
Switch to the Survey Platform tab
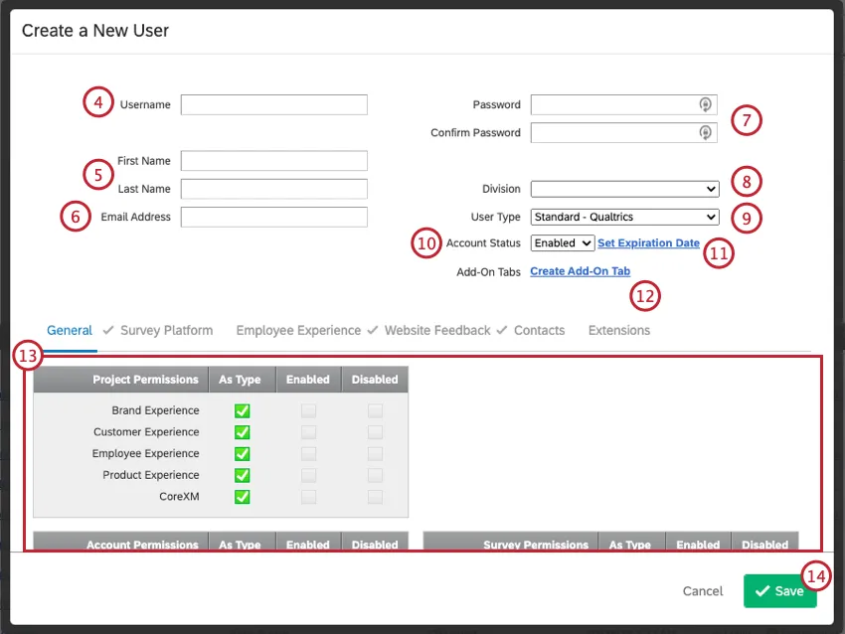167,330
